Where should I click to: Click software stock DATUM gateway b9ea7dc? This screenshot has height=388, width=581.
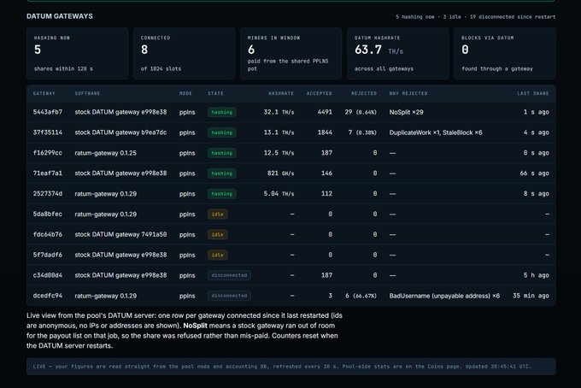(x=120, y=132)
